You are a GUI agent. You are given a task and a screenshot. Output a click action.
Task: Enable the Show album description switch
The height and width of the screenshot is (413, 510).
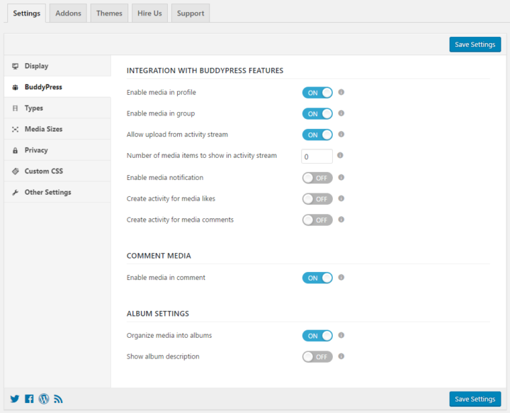click(x=317, y=357)
